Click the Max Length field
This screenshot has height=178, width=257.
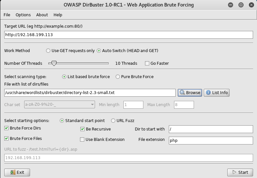click(184, 105)
